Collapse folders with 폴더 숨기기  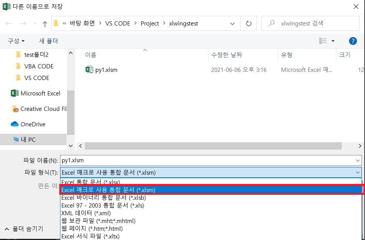[24, 229]
